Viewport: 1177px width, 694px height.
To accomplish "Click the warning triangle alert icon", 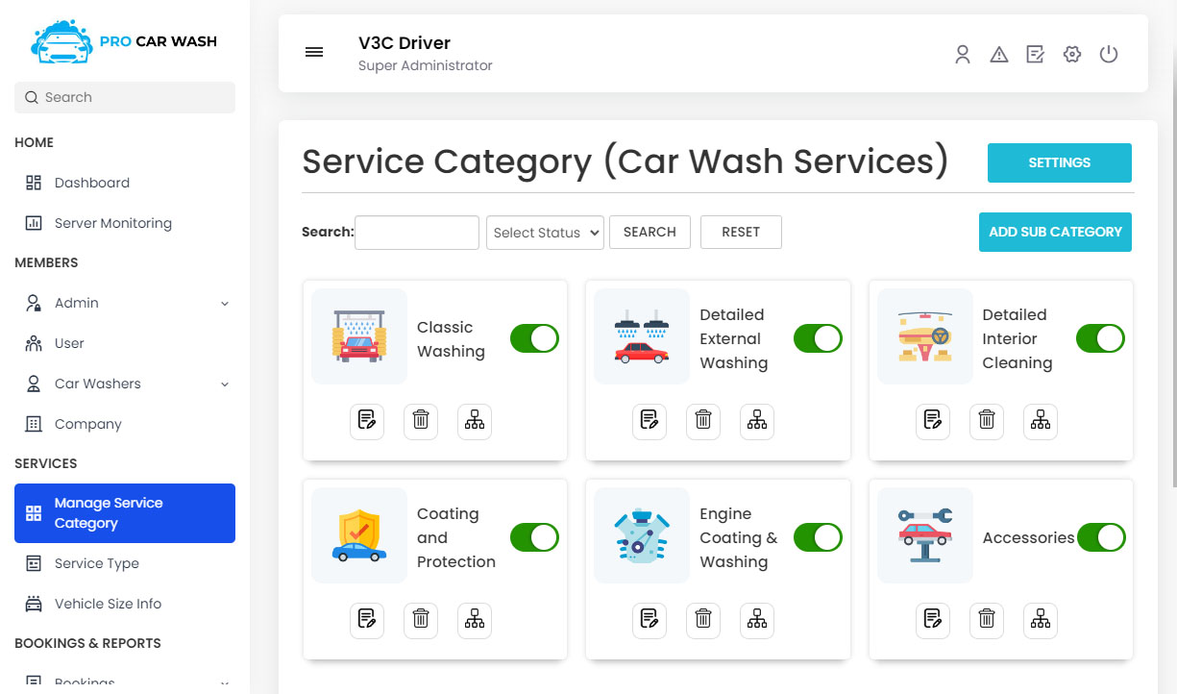I will (999, 55).
